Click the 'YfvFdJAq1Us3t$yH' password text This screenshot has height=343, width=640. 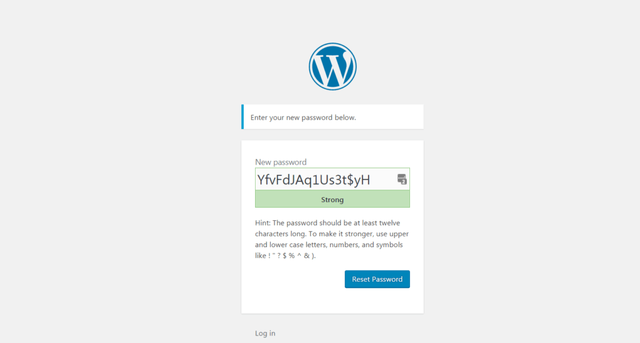(314, 180)
